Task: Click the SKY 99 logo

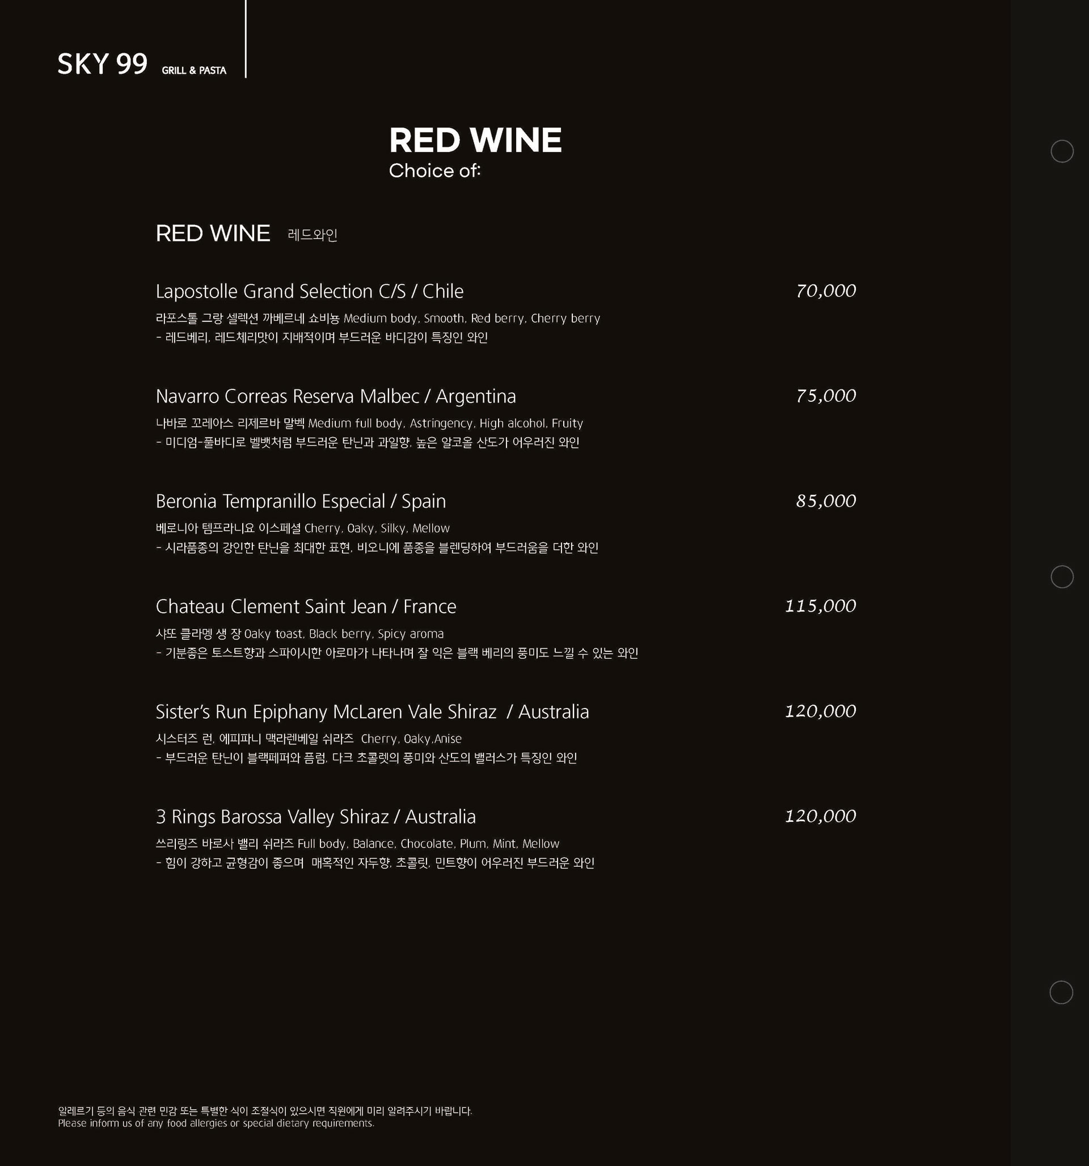Action: (x=102, y=64)
